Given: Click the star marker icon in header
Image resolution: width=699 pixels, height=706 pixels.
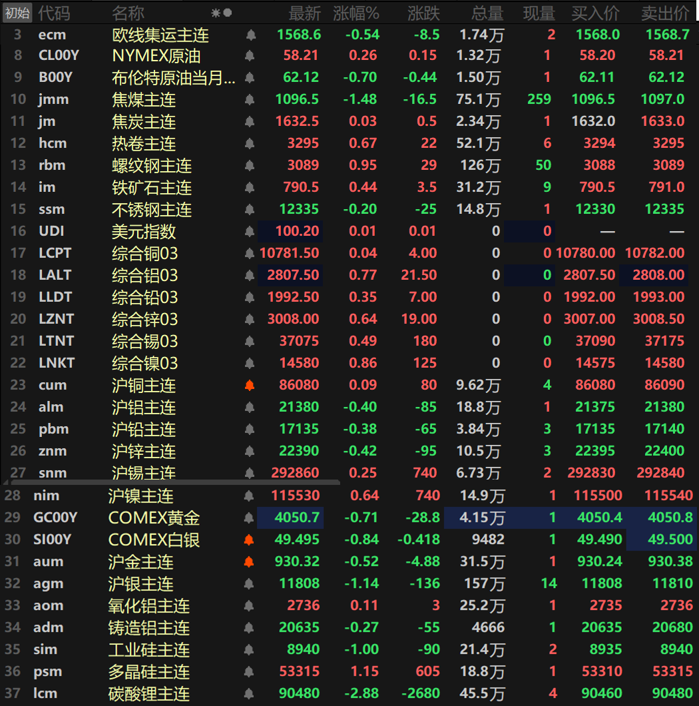Looking at the screenshot, I should tap(216, 13).
